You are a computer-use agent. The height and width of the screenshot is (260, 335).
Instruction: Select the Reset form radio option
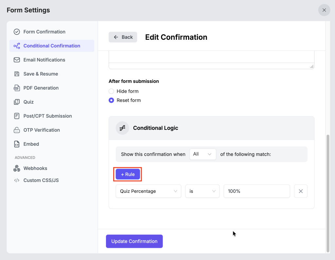tap(111, 100)
